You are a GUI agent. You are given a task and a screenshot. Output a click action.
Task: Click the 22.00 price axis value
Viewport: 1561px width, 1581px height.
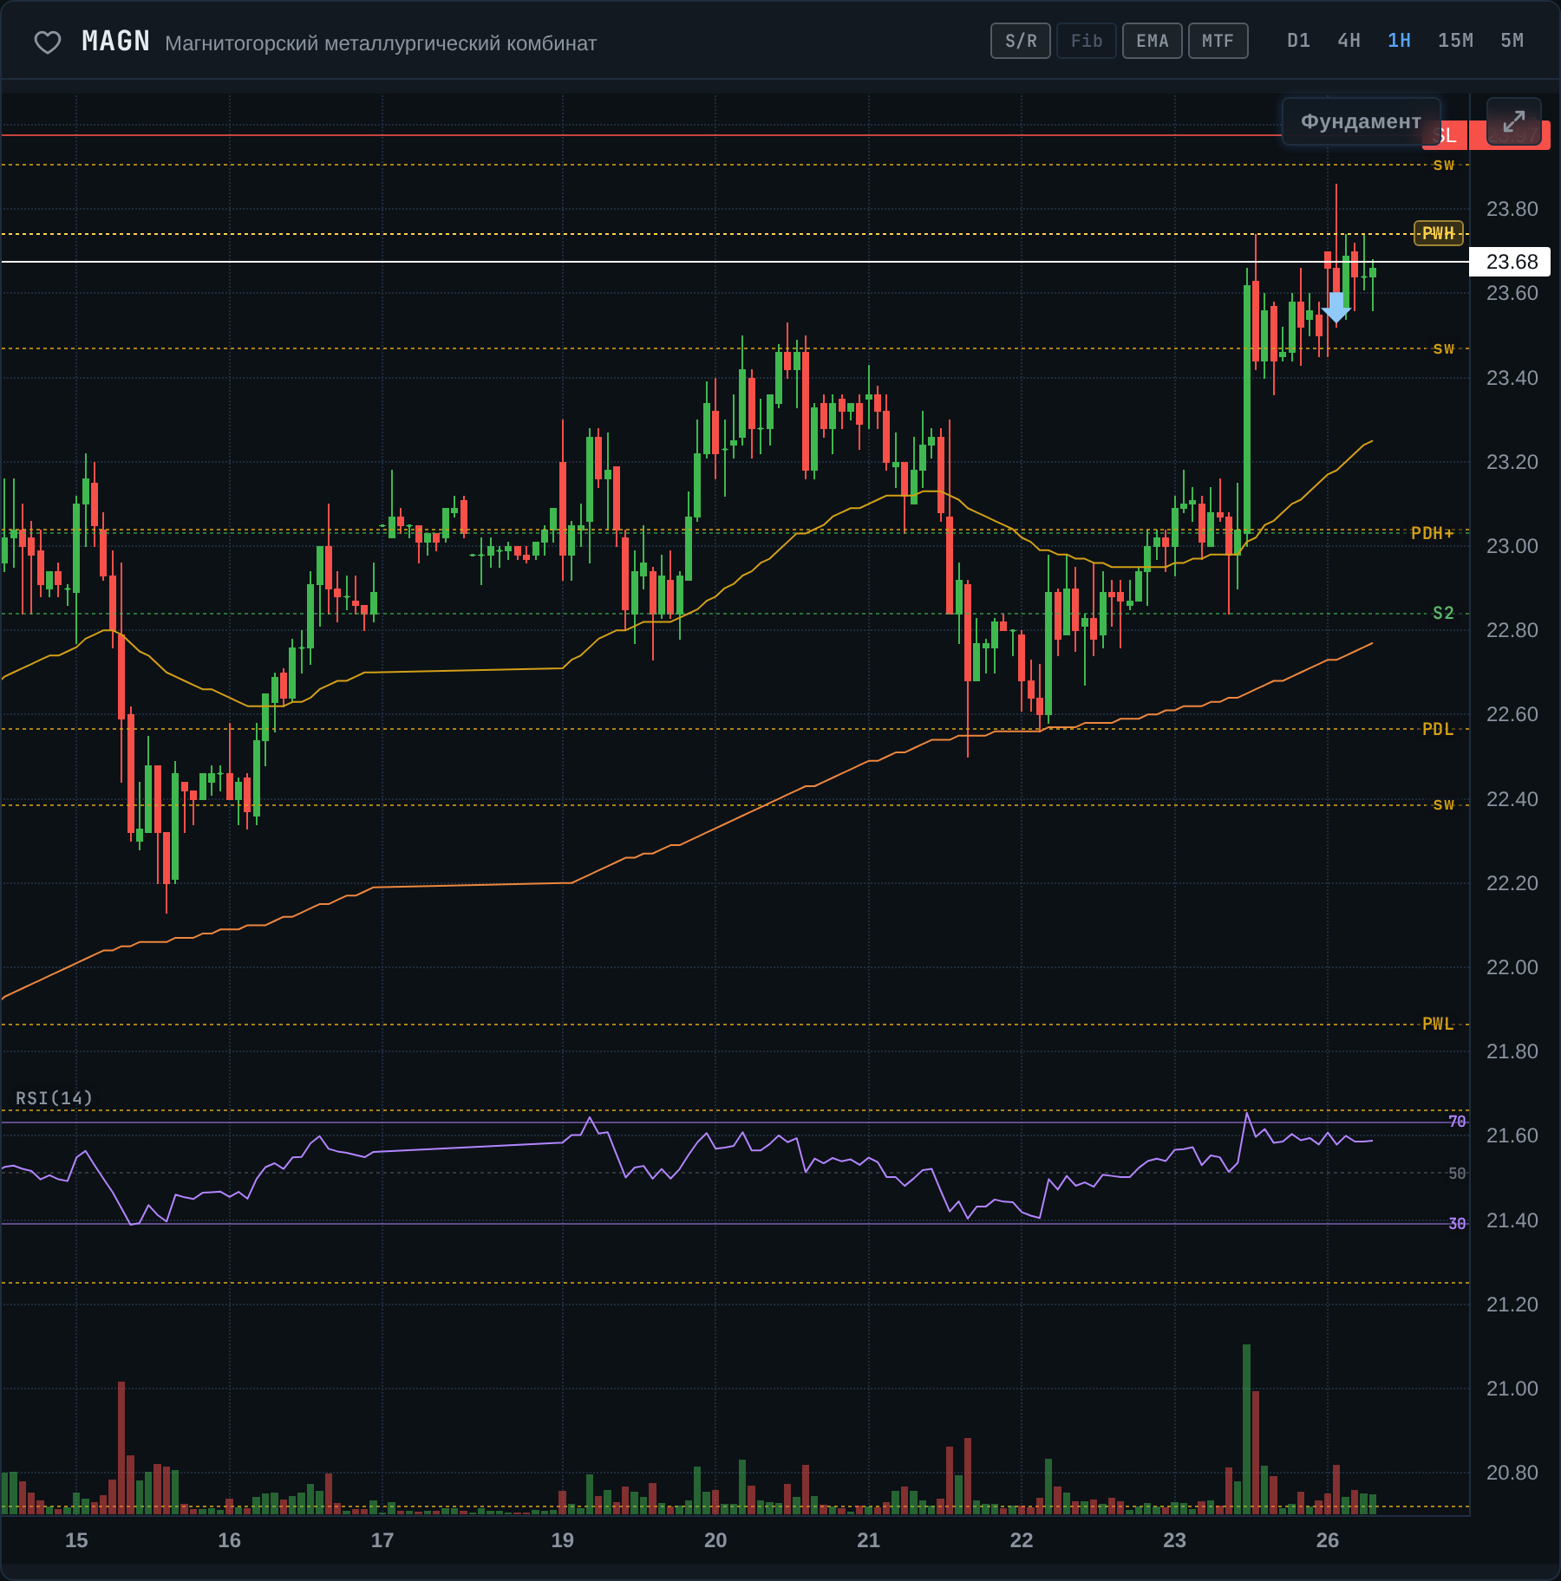1512,967
